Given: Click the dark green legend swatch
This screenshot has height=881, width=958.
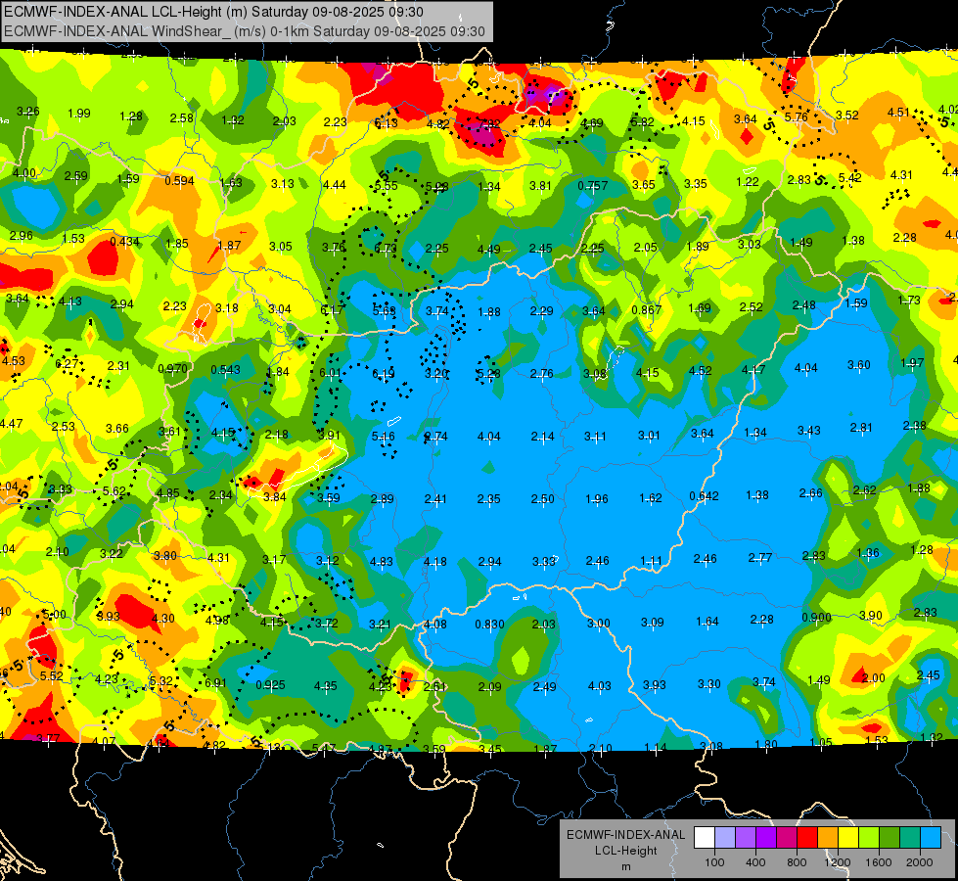Looking at the screenshot, I should point(890,838).
